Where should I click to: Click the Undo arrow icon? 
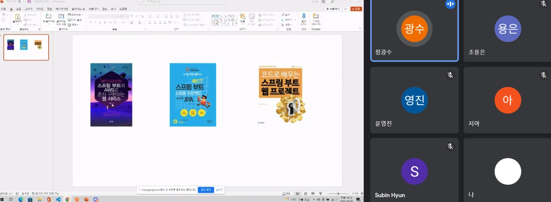3,15
